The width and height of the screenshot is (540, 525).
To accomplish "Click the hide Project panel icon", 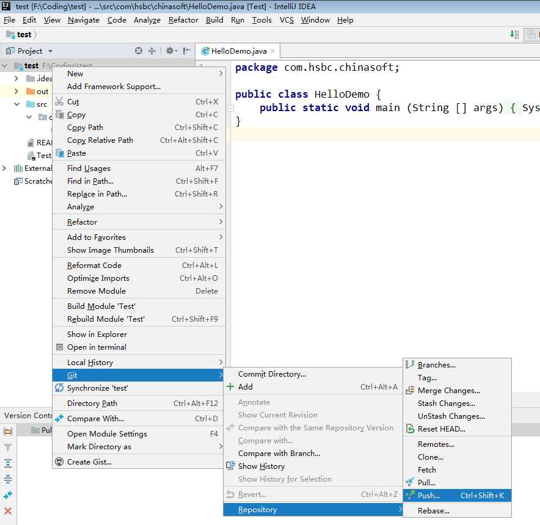I will [186, 51].
